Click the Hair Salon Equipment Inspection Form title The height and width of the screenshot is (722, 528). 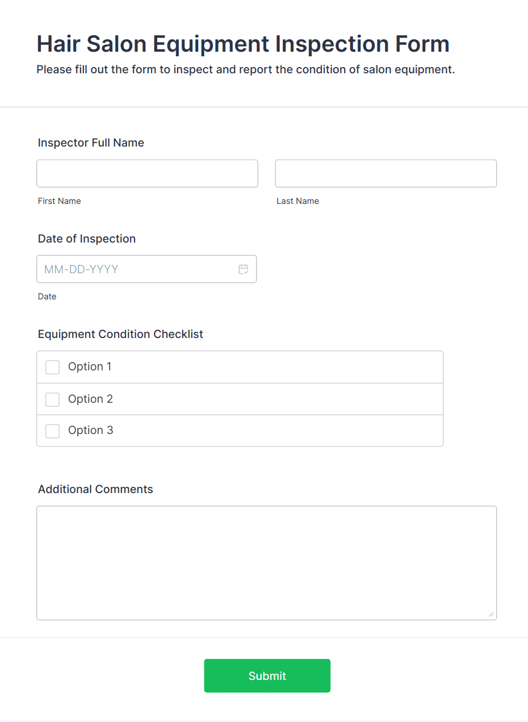tap(243, 44)
